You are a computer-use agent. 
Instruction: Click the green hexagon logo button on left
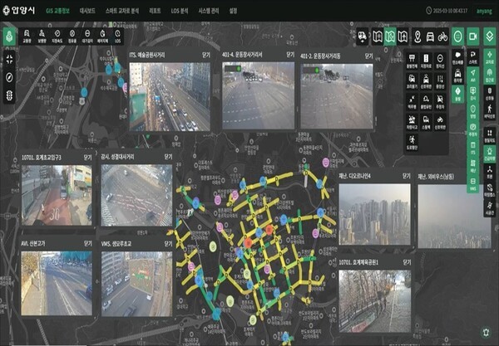click(x=9, y=37)
